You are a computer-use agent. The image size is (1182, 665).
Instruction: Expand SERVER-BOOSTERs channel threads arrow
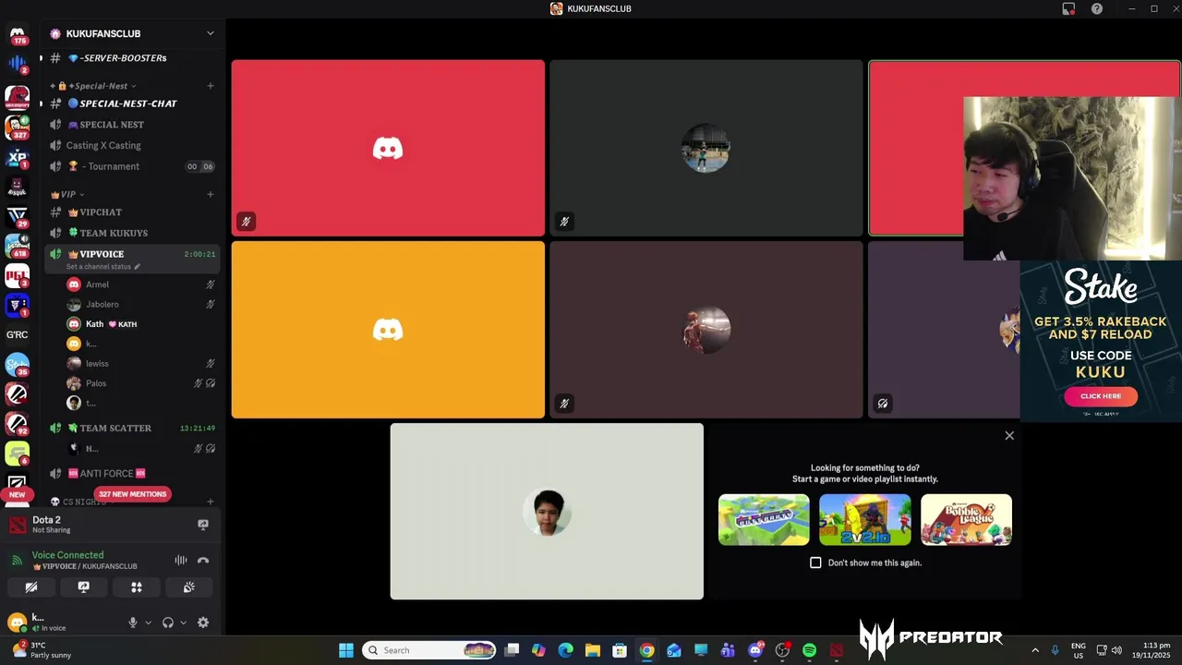pyautogui.click(x=41, y=58)
